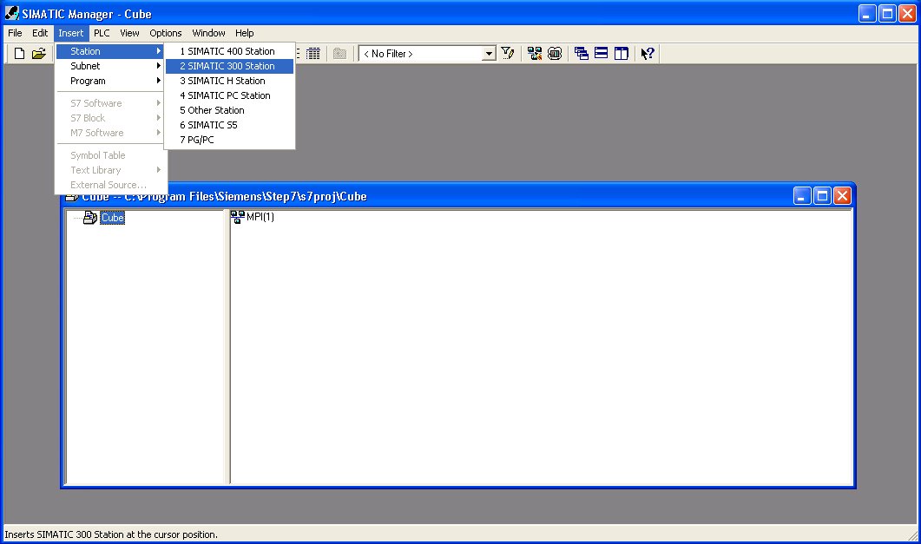Click the disabled S7 Software item
921x544 pixels.
pos(109,102)
